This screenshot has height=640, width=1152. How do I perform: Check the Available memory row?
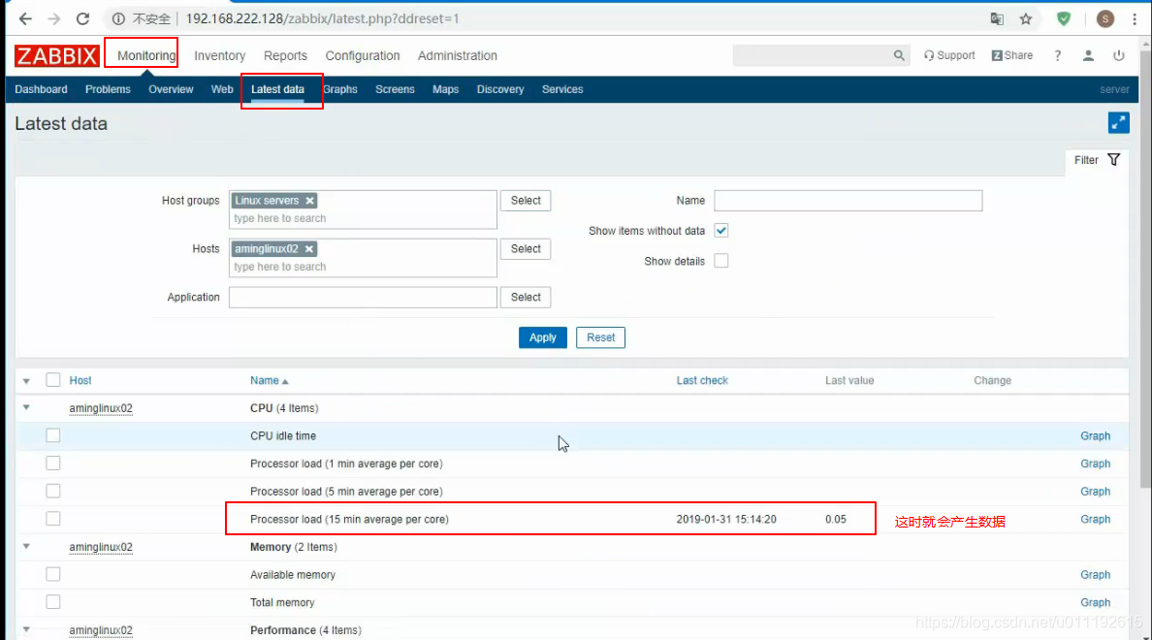(53, 575)
